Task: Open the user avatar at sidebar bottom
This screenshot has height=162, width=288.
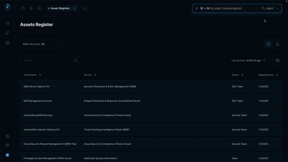Action: pyautogui.click(x=7, y=155)
